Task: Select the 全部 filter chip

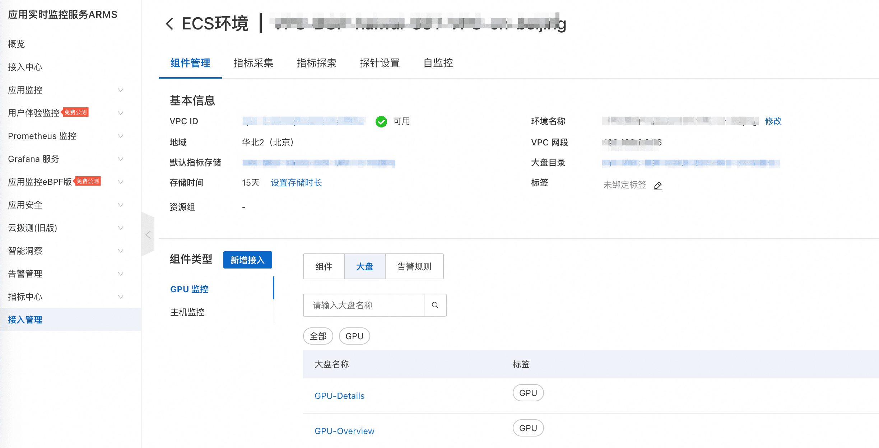Action: point(318,336)
